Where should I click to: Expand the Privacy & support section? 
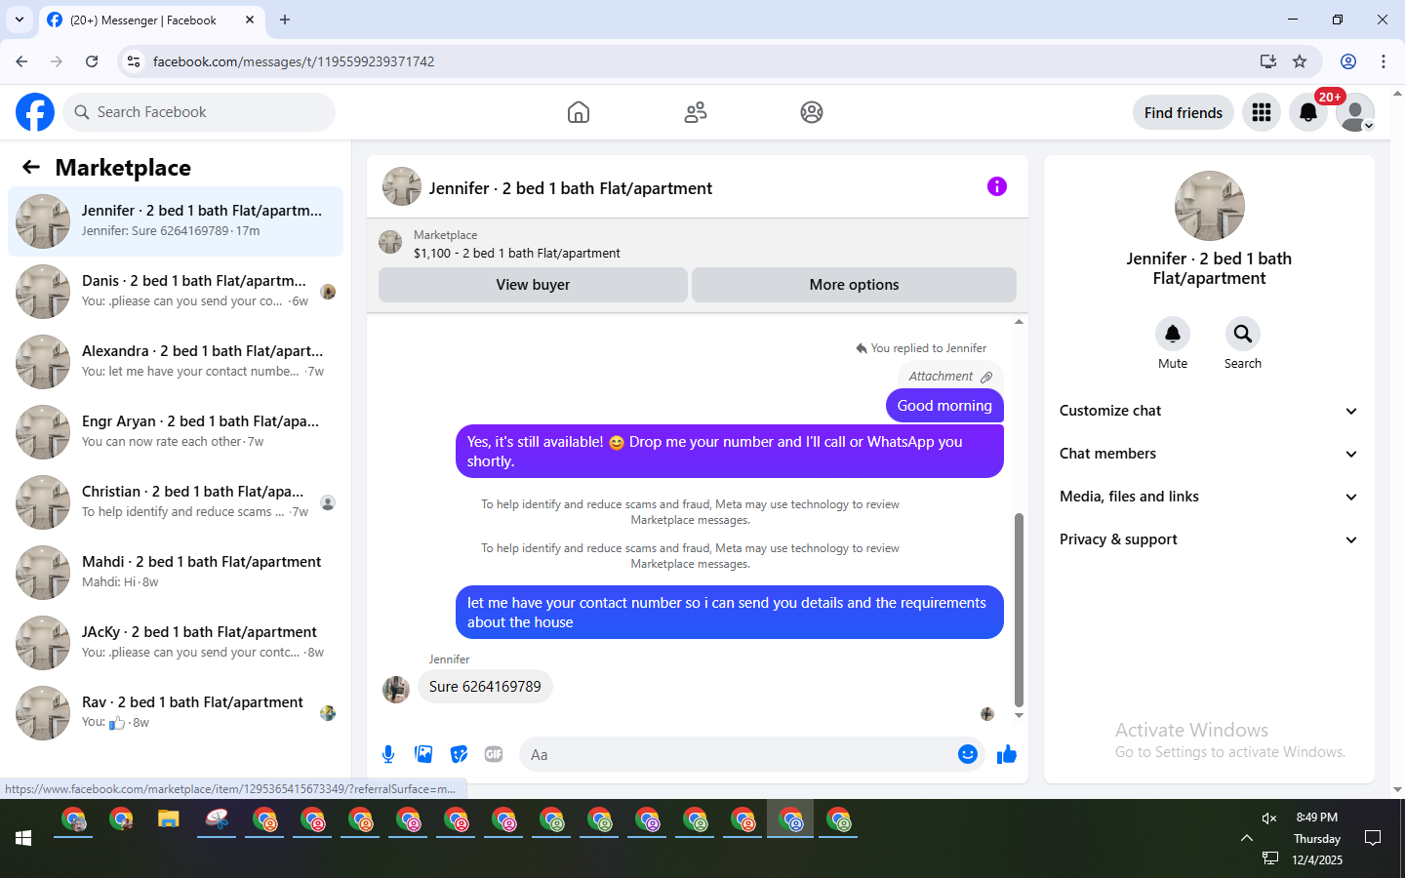coord(1209,539)
